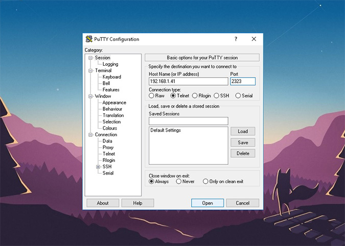Select Proxy in the category tree

pos(108,147)
